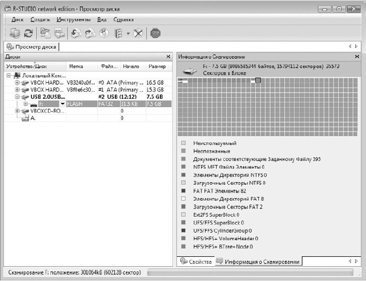The height and width of the screenshot is (281, 366).
Task: Collapse the USB 2.0USB device node
Action: pos(17,96)
